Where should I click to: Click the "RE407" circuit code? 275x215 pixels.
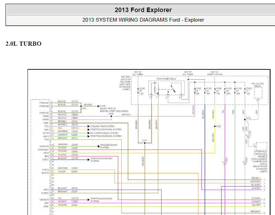coord(74,171)
